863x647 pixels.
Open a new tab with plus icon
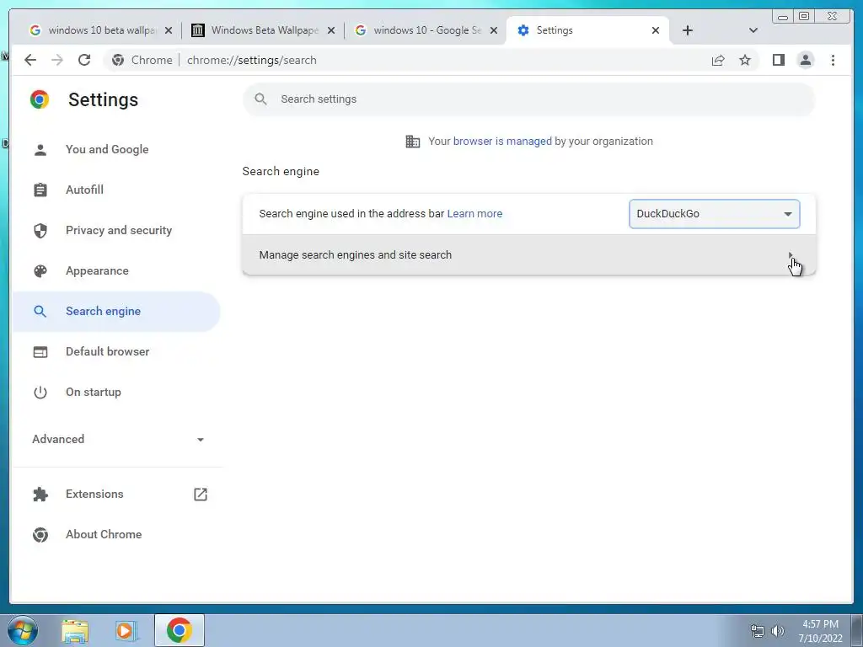pyautogui.click(x=688, y=30)
